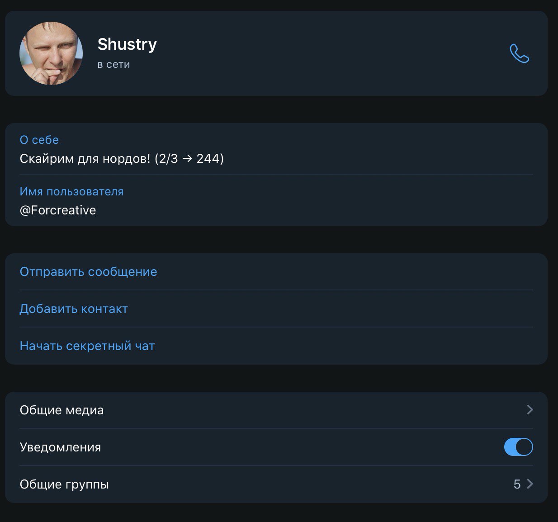The width and height of the screenshot is (558, 522).
Task: Click the @Forcreative username
Action: (58, 210)
